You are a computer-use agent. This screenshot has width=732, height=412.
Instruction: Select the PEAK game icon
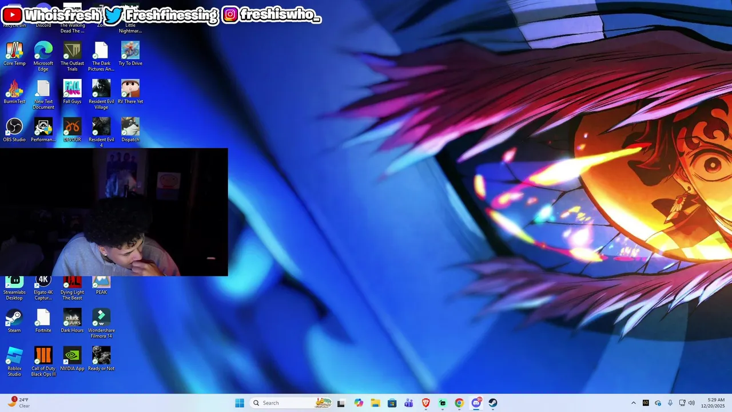101,286
